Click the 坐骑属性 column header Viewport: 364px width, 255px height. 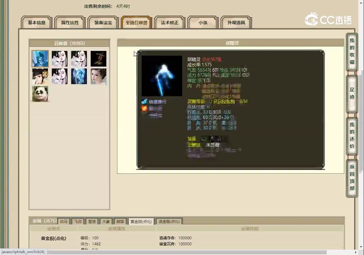[x=116, y=229]
